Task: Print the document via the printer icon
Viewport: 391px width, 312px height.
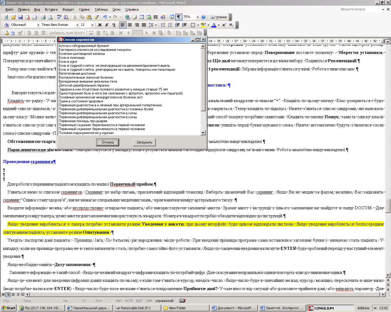Action: coord(43,17)
